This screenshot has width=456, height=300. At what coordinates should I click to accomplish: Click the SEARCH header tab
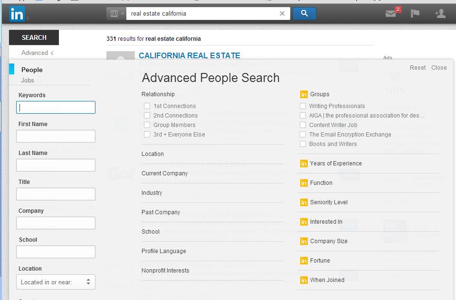(34, 37)
